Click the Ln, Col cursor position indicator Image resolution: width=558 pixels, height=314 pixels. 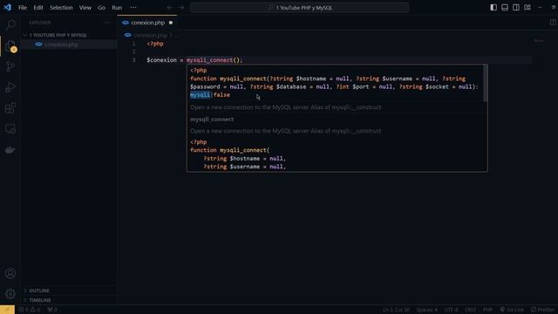[396, 310]
